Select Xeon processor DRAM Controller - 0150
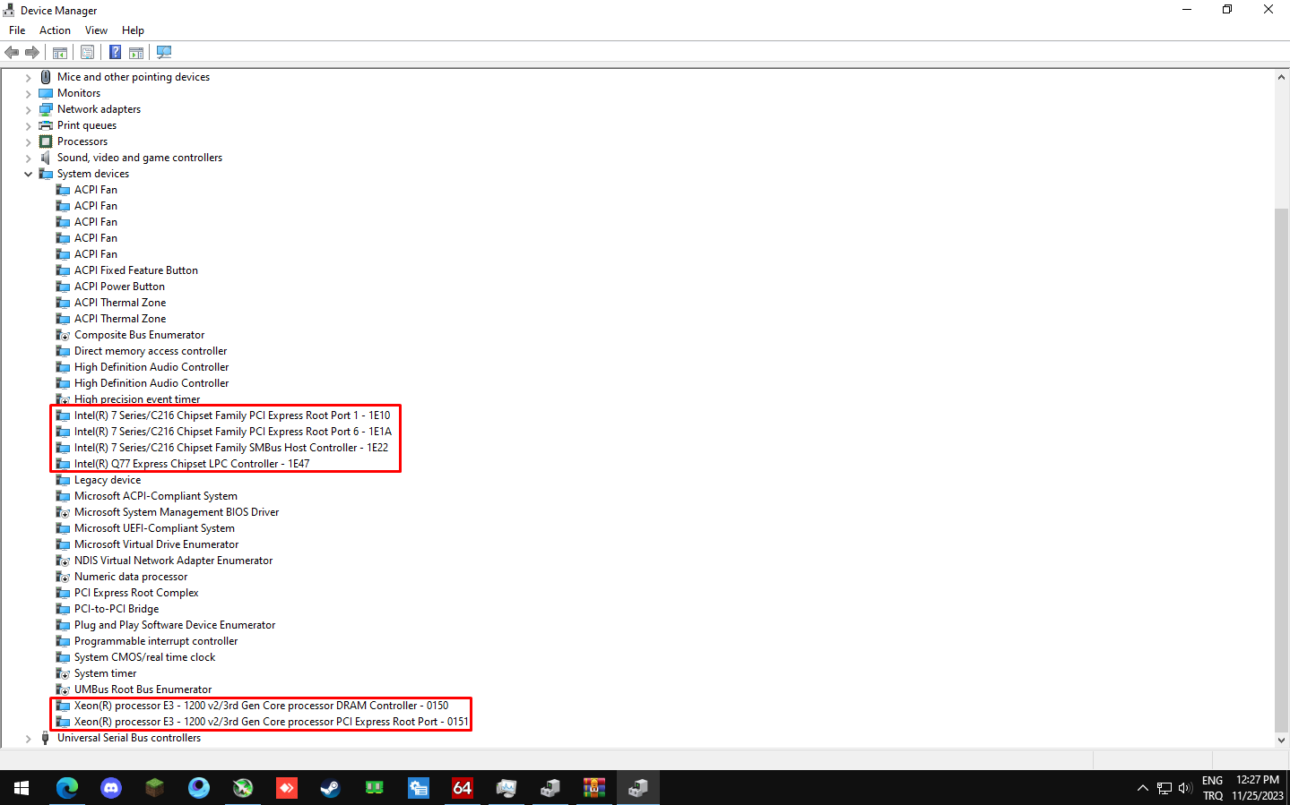Image resolution: width=1290 pixels, height=805 pixels. pos(262,706)
